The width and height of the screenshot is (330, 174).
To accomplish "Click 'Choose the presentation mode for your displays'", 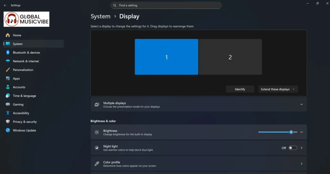I will [131, 107].
